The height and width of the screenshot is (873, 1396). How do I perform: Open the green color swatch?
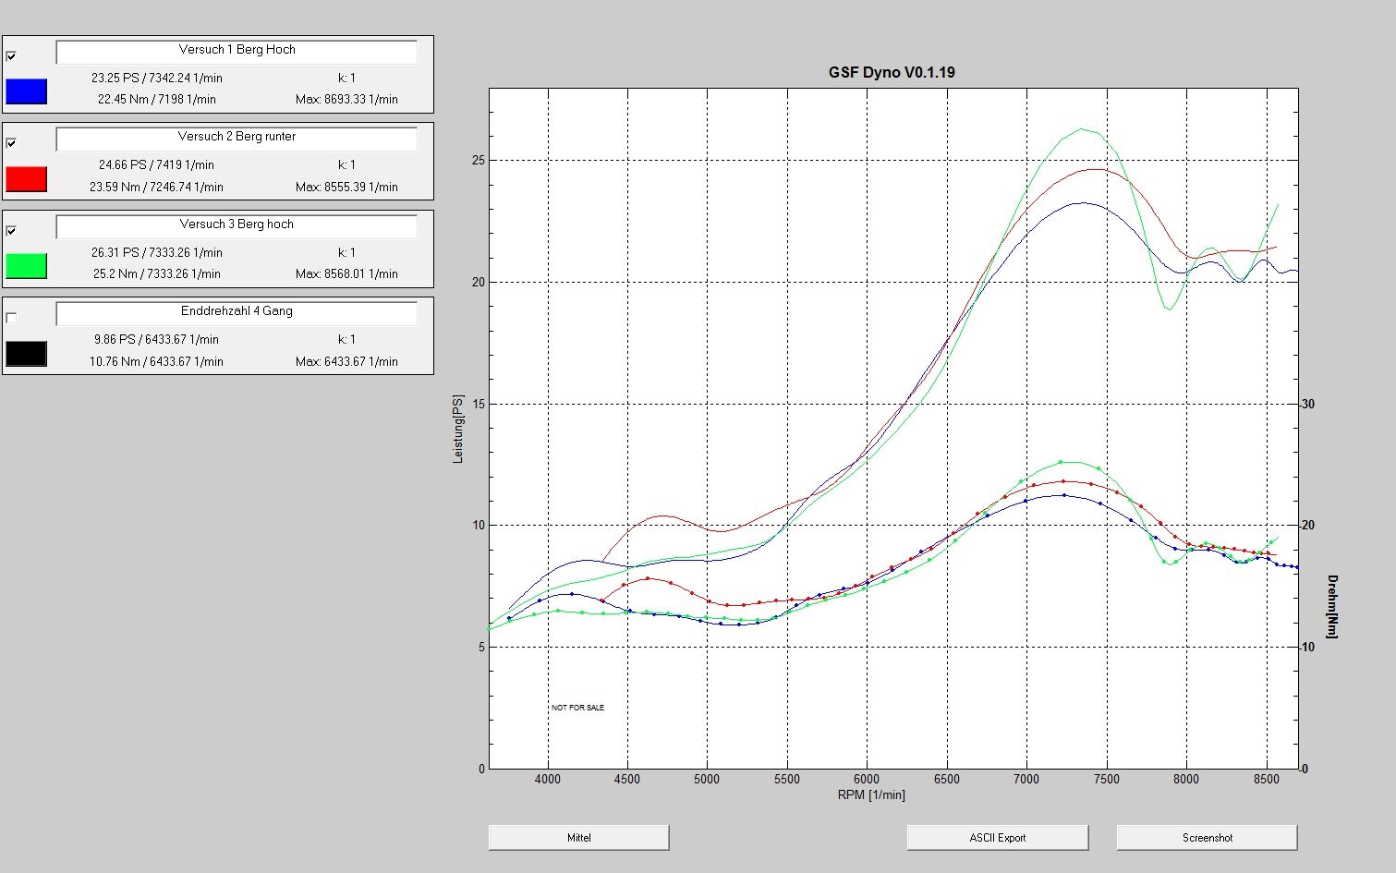coord(26,266)
